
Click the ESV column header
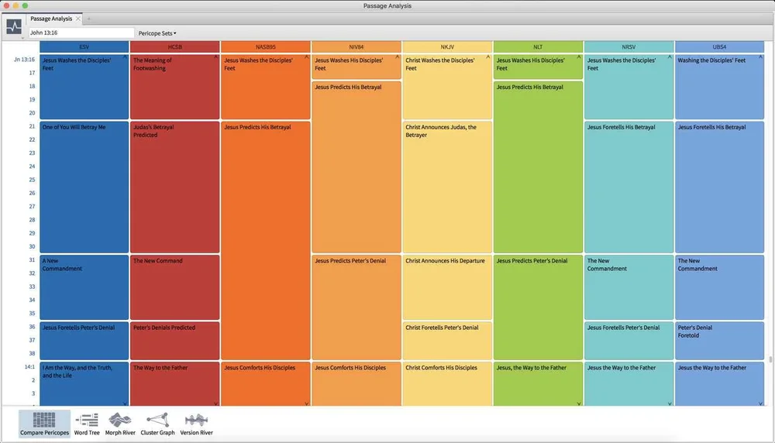tap(84, 47)
